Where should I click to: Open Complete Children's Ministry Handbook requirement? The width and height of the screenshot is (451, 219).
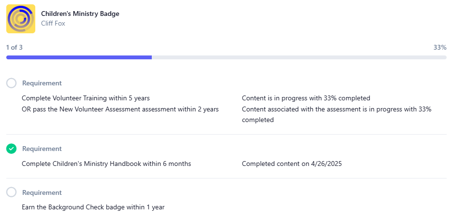click(x=106, y=164)
